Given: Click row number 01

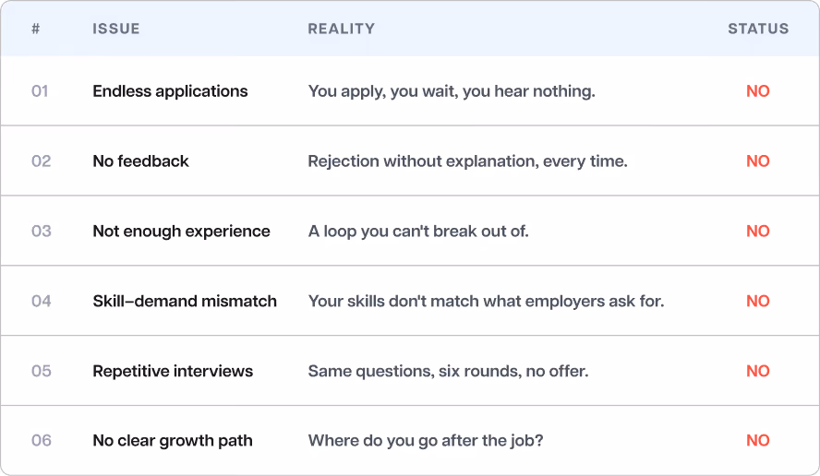Looking at the screenshot, I should 40,91.
